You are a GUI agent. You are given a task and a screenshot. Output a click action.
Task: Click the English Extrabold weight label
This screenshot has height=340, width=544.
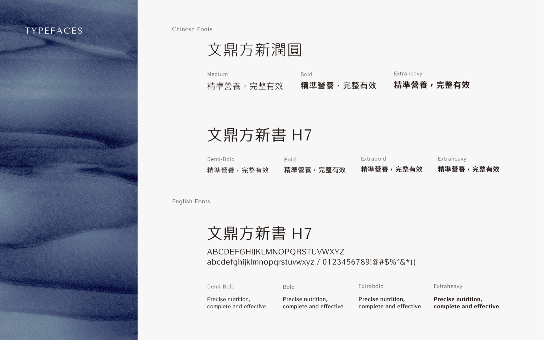pos(371,286)
